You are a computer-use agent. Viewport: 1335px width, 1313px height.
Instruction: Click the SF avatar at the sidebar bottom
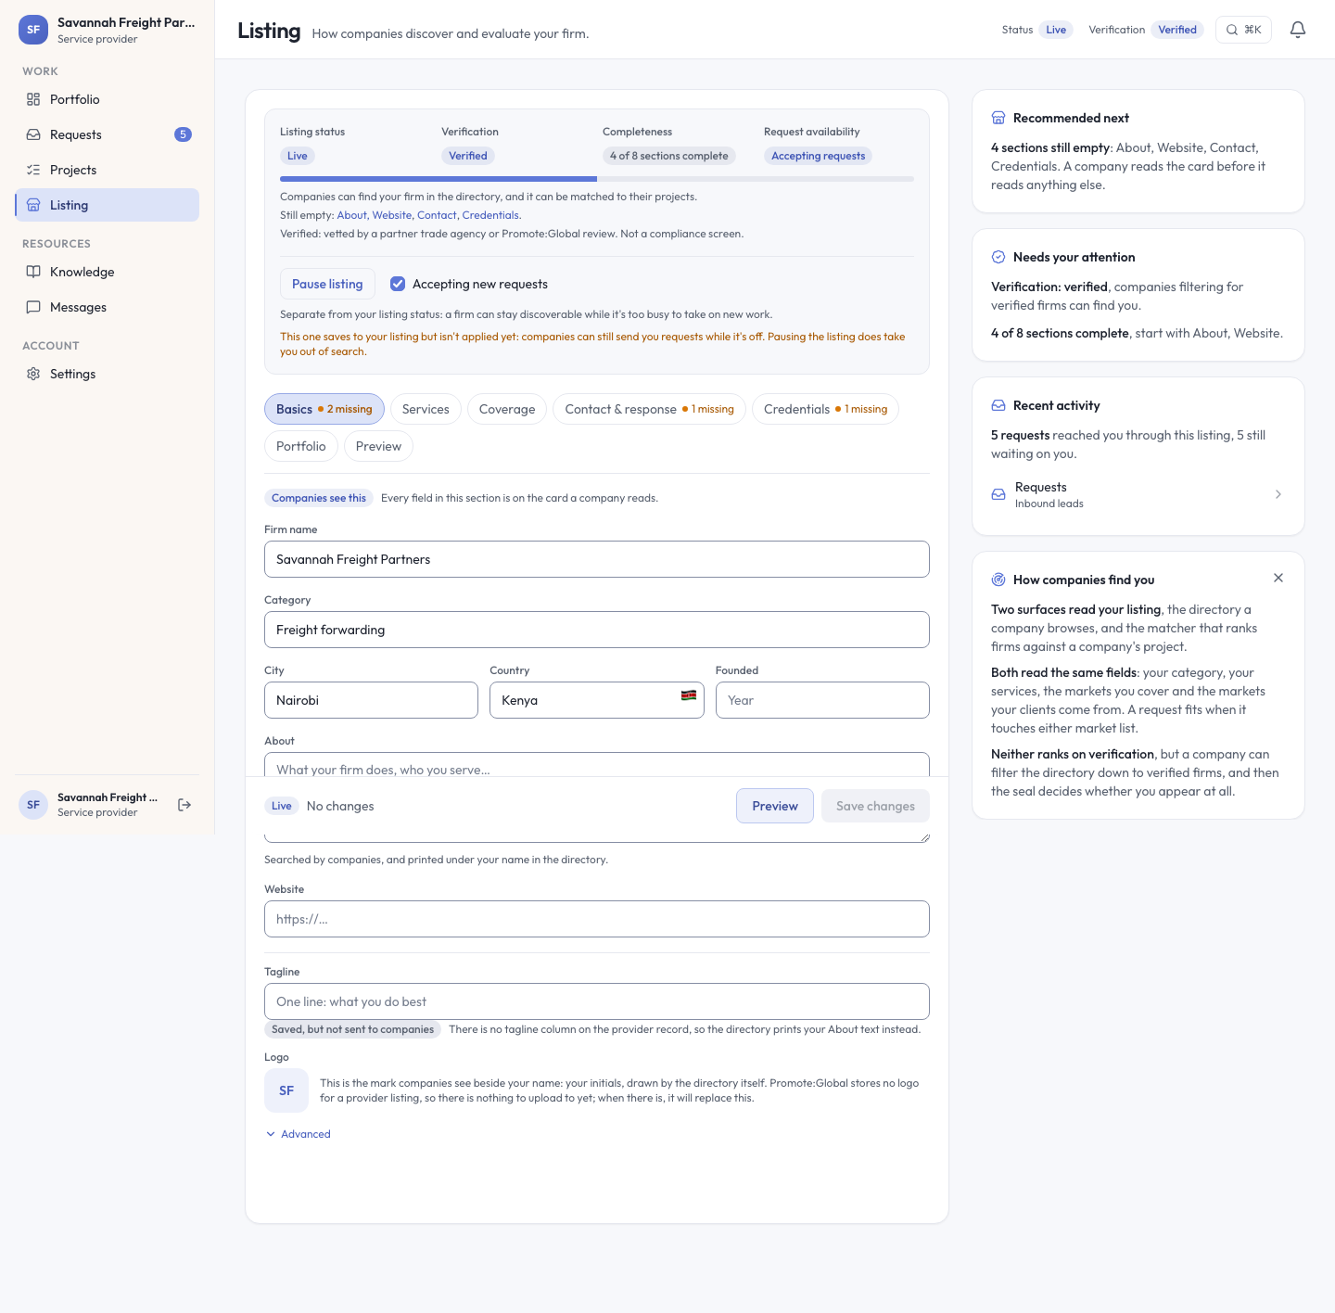(x=33, y=805)
